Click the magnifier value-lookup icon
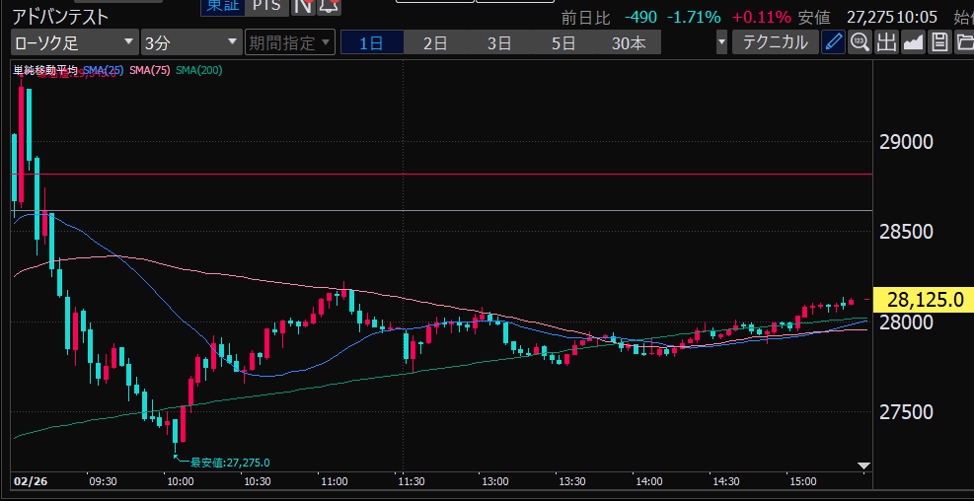This screenshot has height=501, width=974. (x=860, y=42)
